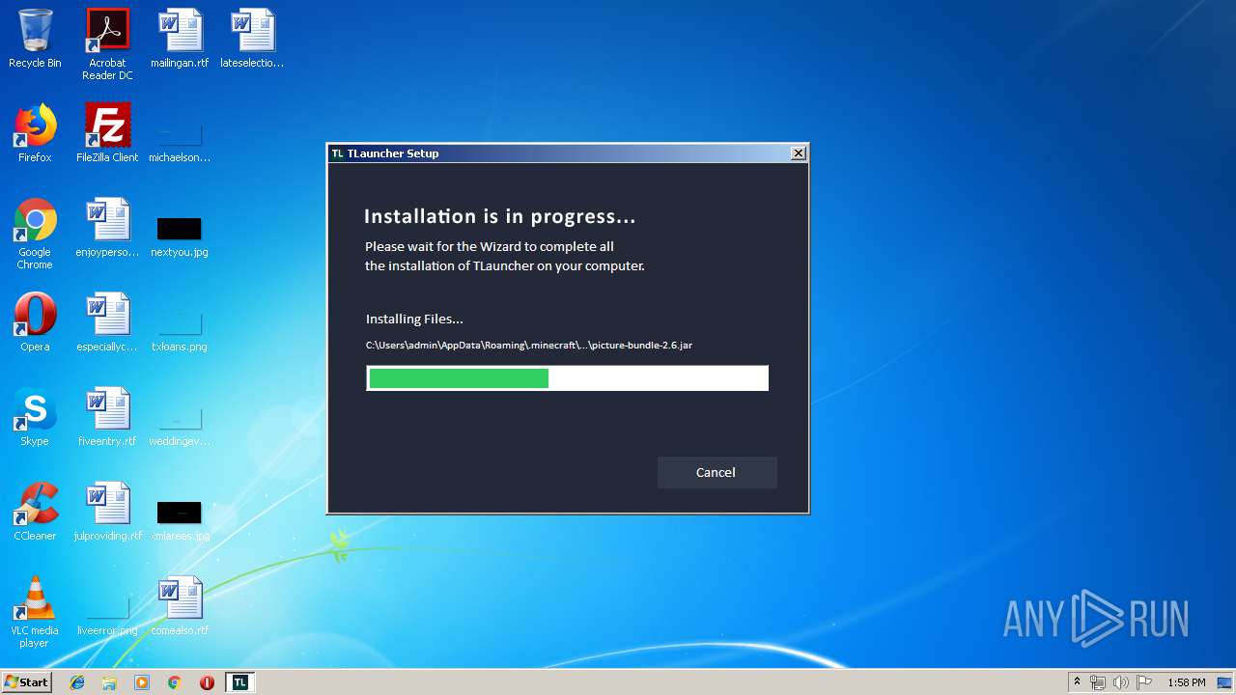Screen dimensions: 1236x695
Task: Open Action Center flag icon
Action: coord(1144,682)
